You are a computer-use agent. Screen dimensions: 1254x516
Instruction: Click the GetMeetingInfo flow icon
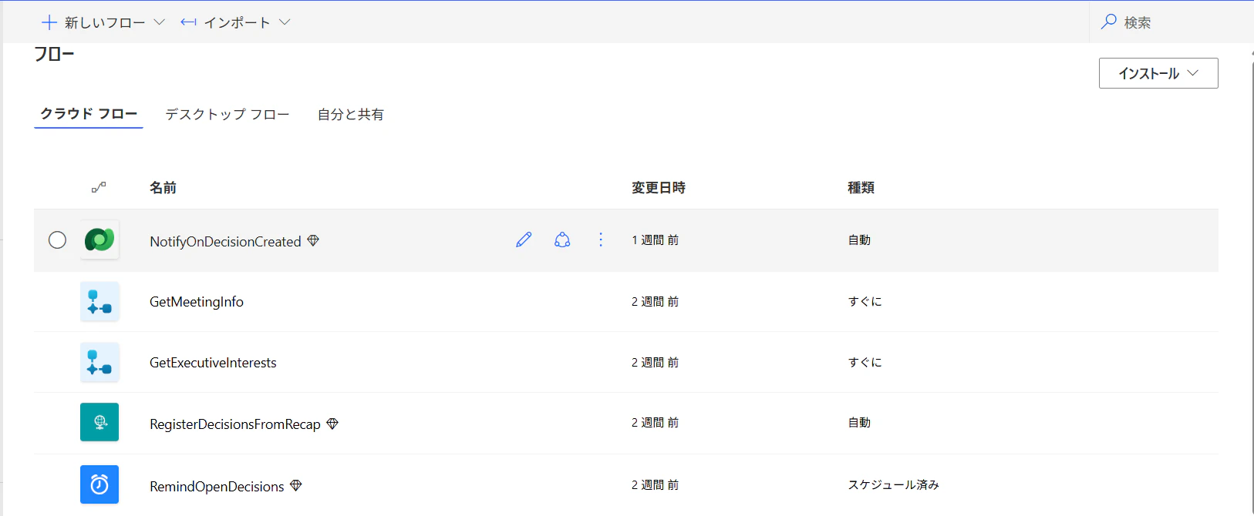(99, 301)
